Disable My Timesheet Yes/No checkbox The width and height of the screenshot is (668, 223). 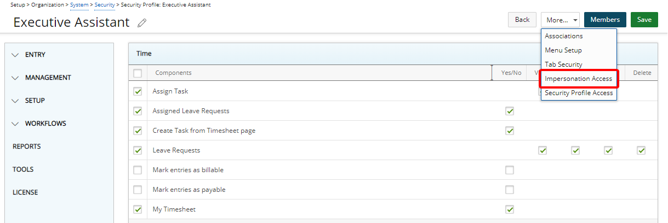point(510,209)
